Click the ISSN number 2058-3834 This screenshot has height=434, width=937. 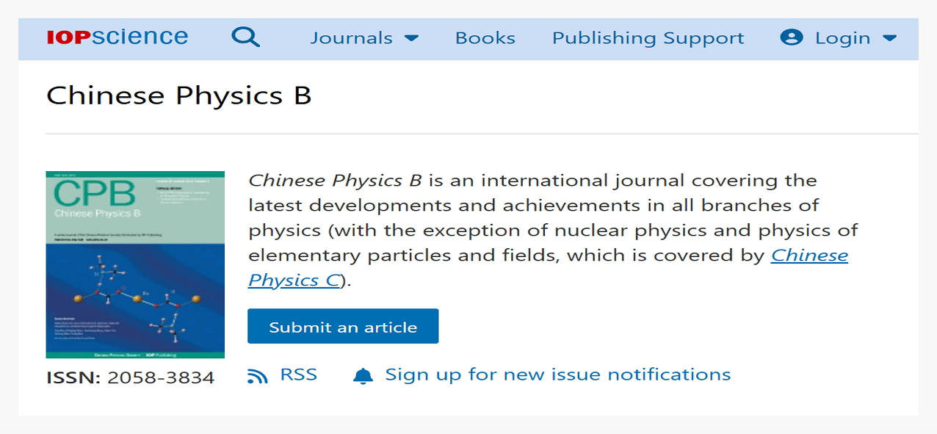point(161,378)
